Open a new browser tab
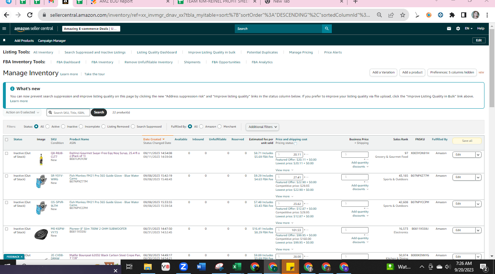This screenshot has width=495, height=274. click(355, 2)
